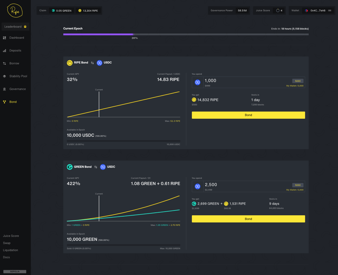Click the 32% Current APY value
Image resolution: width=338 pixels, height=275 pixels.
[72, 80]
